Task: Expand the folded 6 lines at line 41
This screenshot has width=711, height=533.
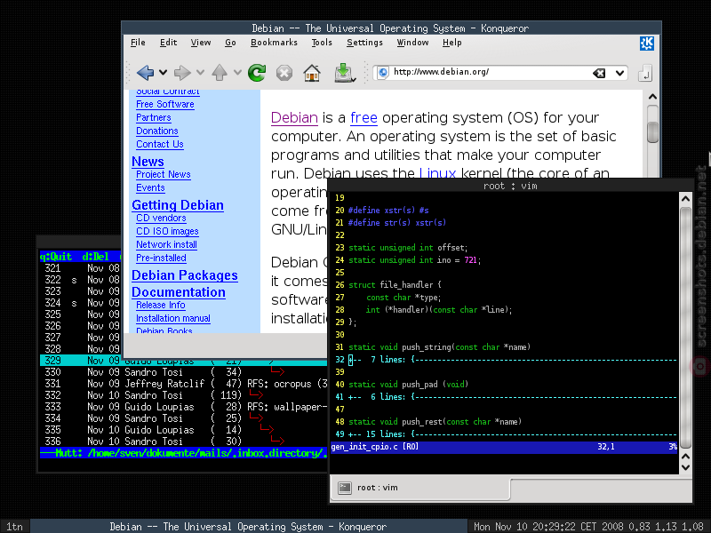Action: click(513, 397)
